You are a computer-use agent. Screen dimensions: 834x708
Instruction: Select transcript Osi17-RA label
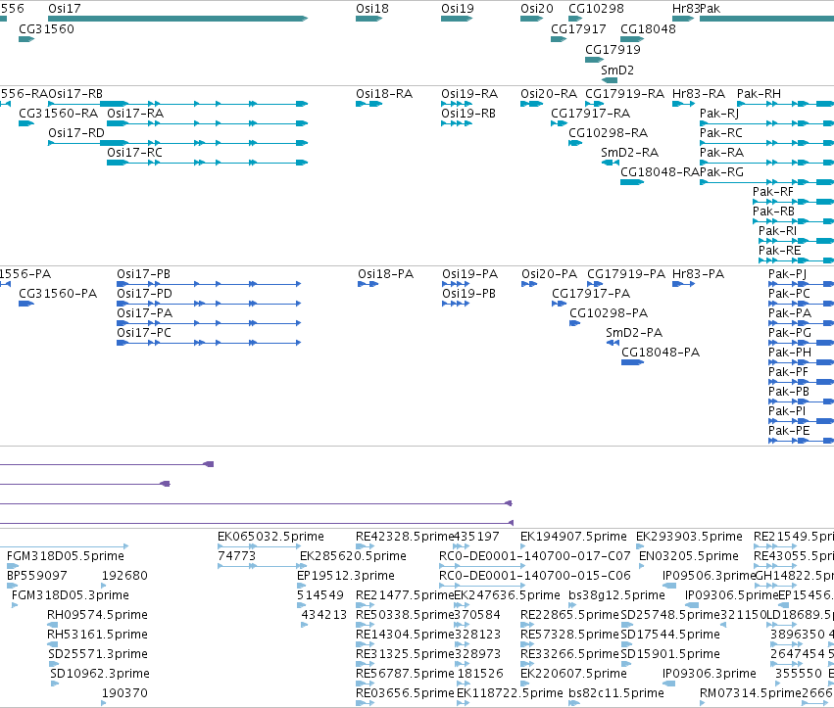(135, 114)
